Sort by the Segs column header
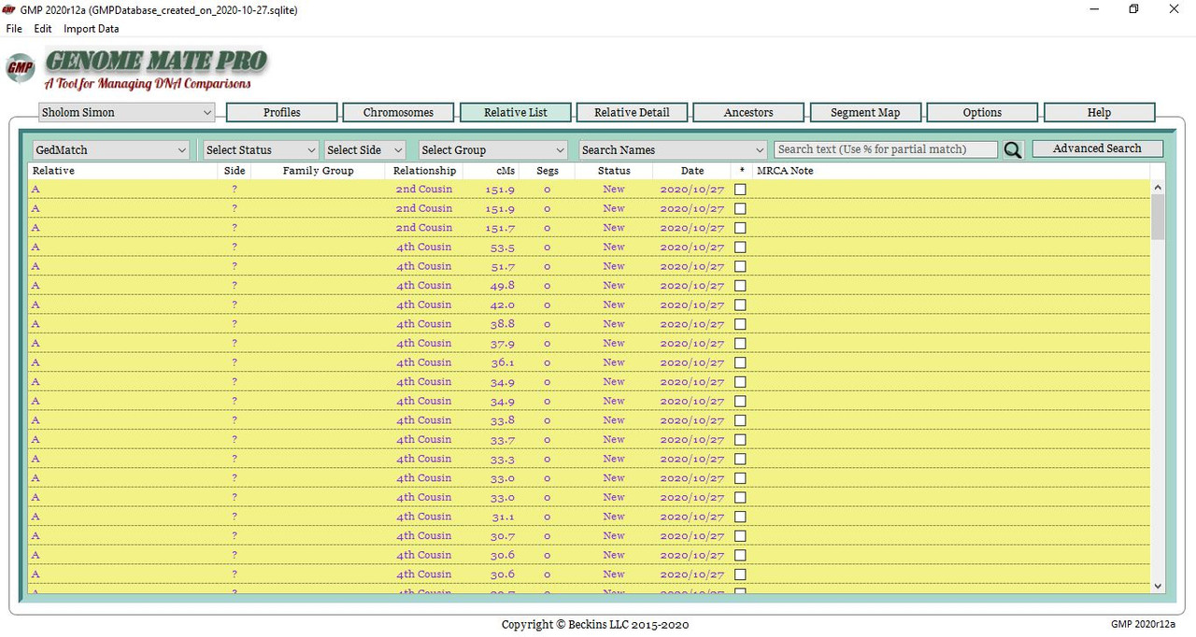 click(548, 171)
